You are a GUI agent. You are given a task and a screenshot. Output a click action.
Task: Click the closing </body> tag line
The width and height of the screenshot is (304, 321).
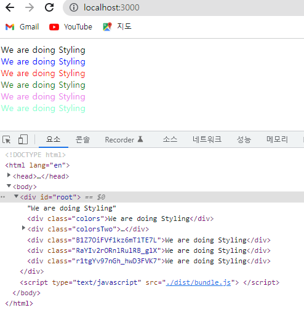point(26,293)
